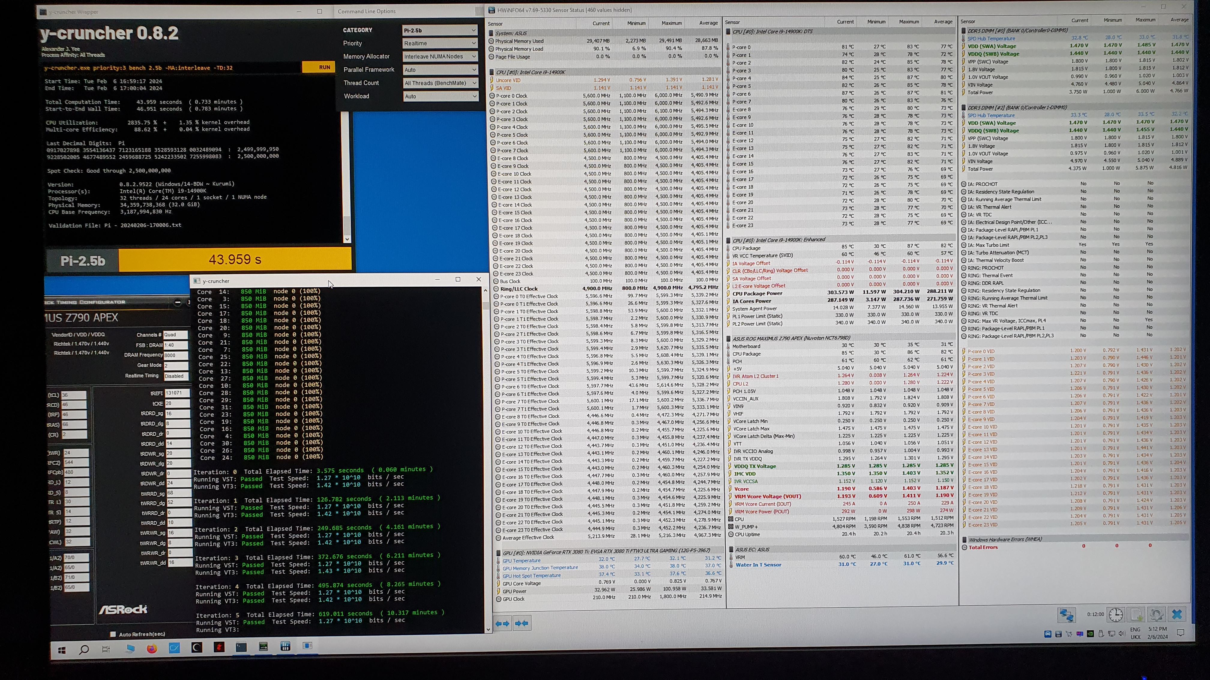The image size is (1210, 680).
Task: Select the 'CPU Package Power' sensor row
Action: click(842, 293)
